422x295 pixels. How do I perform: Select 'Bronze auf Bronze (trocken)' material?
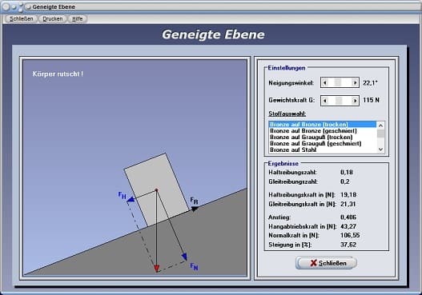pyautogui.click(x=323, y=125)
